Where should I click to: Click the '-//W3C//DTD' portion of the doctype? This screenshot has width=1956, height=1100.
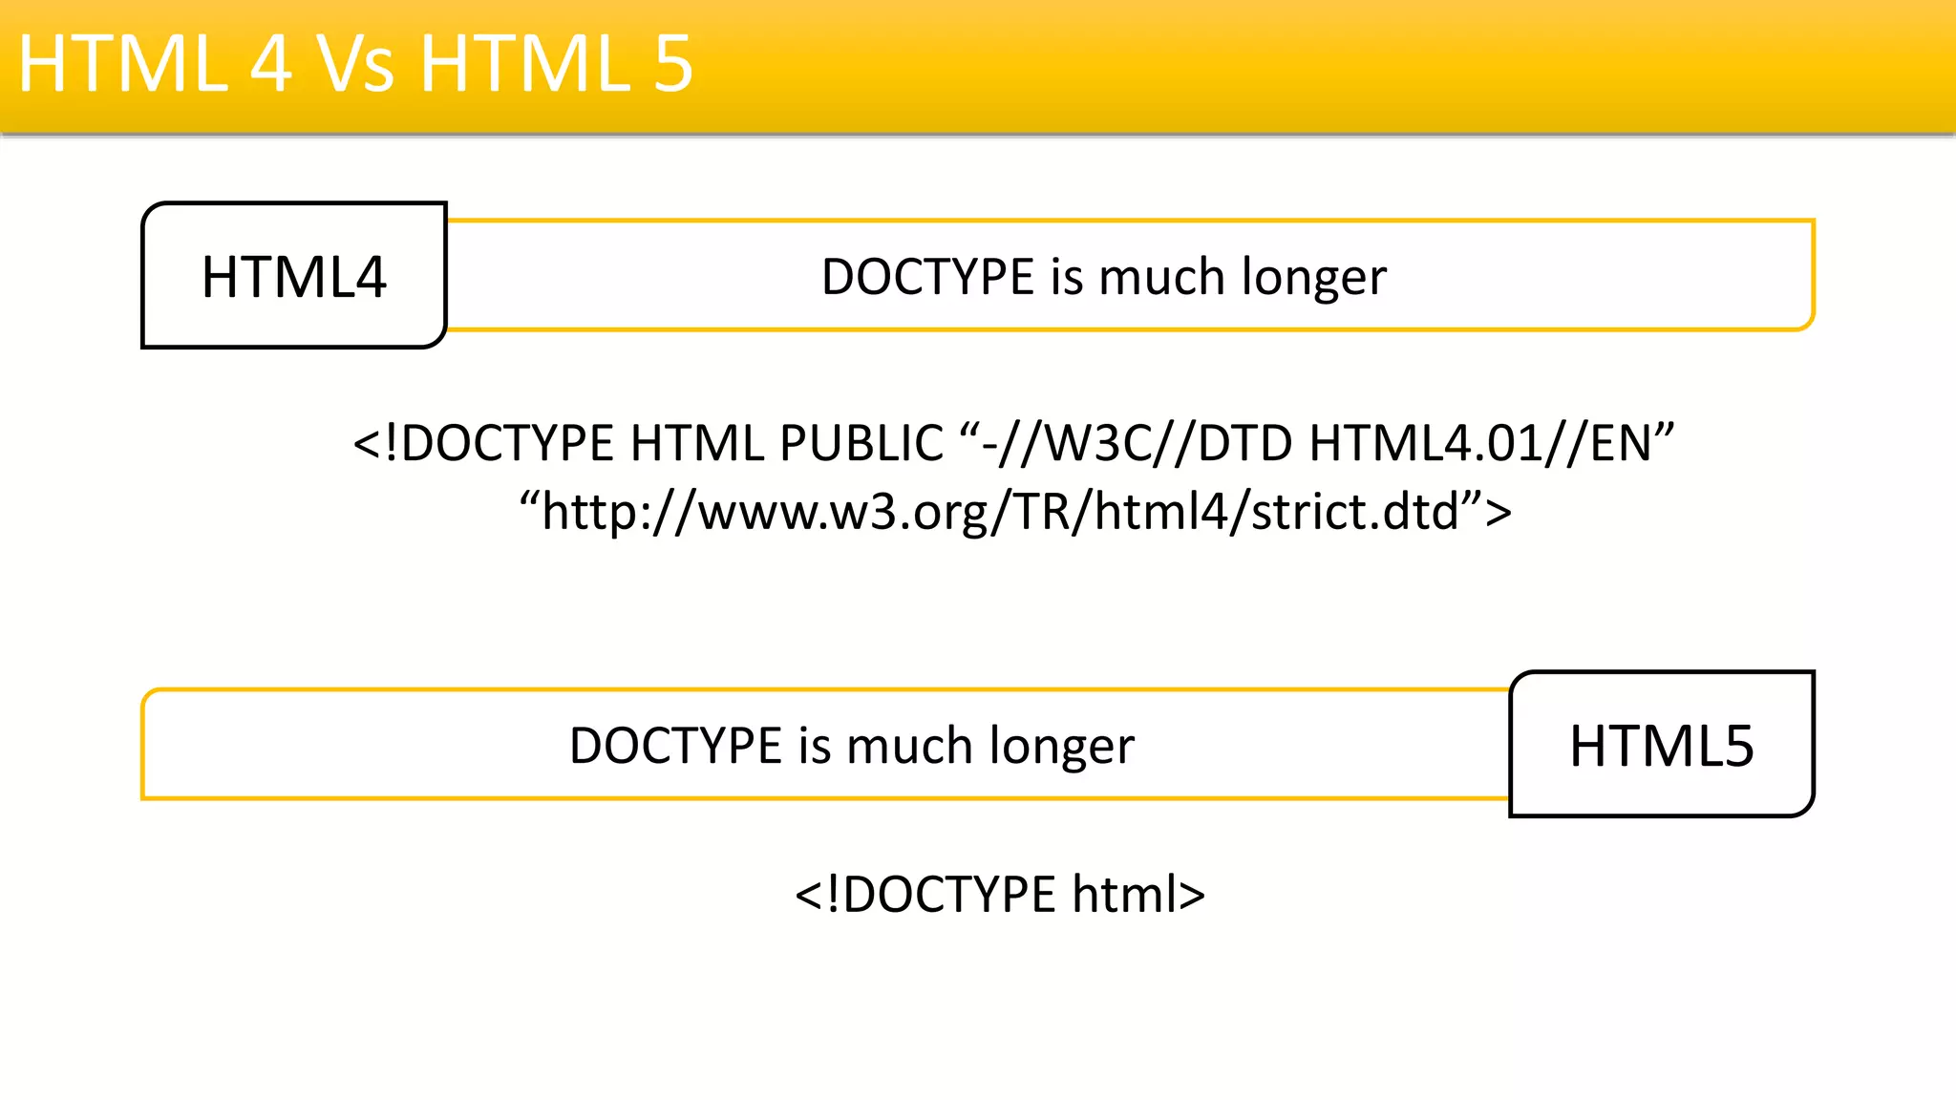pos(1137,444)
